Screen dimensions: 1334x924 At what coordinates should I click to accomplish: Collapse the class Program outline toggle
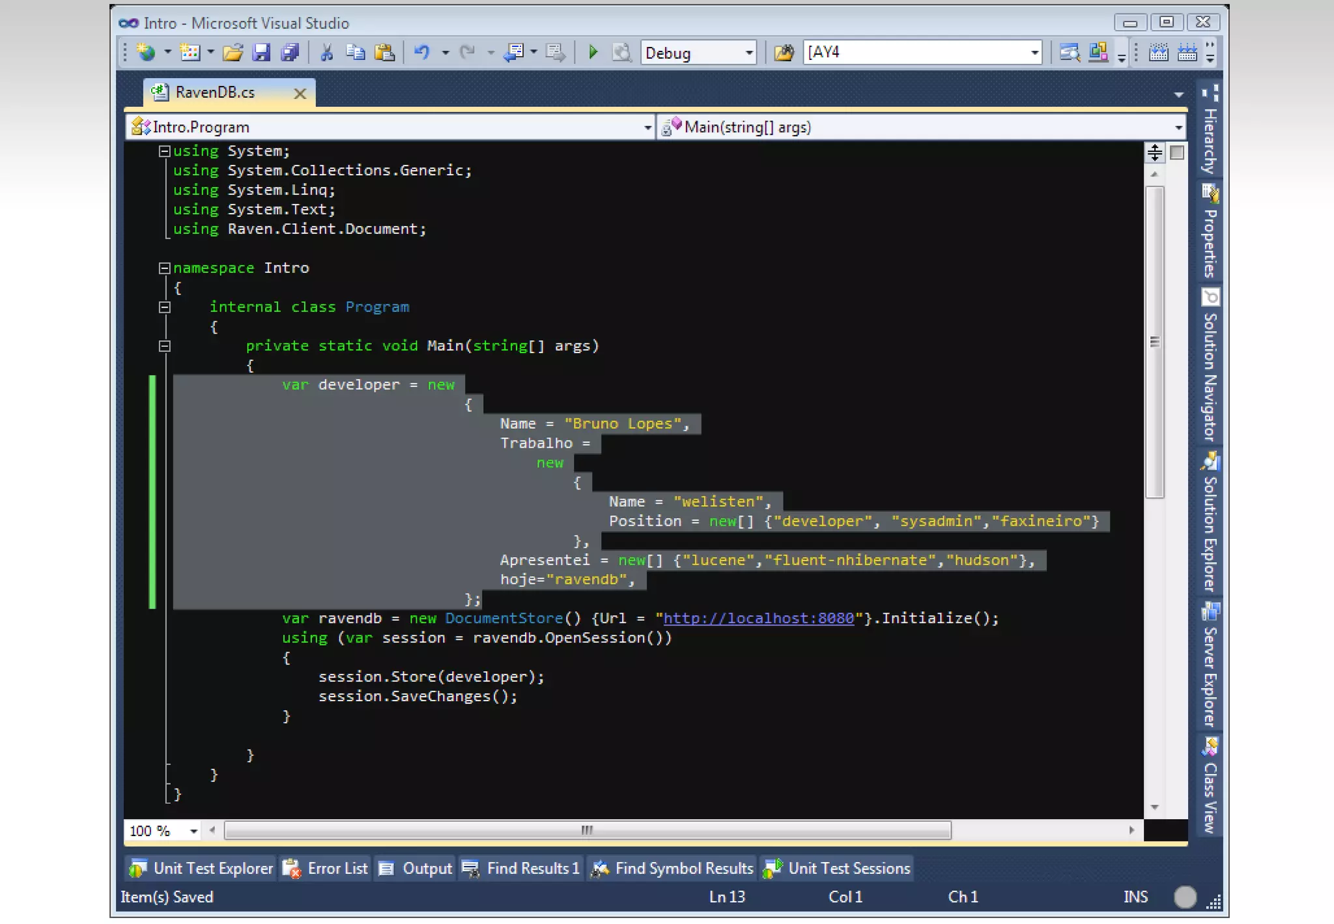click(x=165, y=307)
